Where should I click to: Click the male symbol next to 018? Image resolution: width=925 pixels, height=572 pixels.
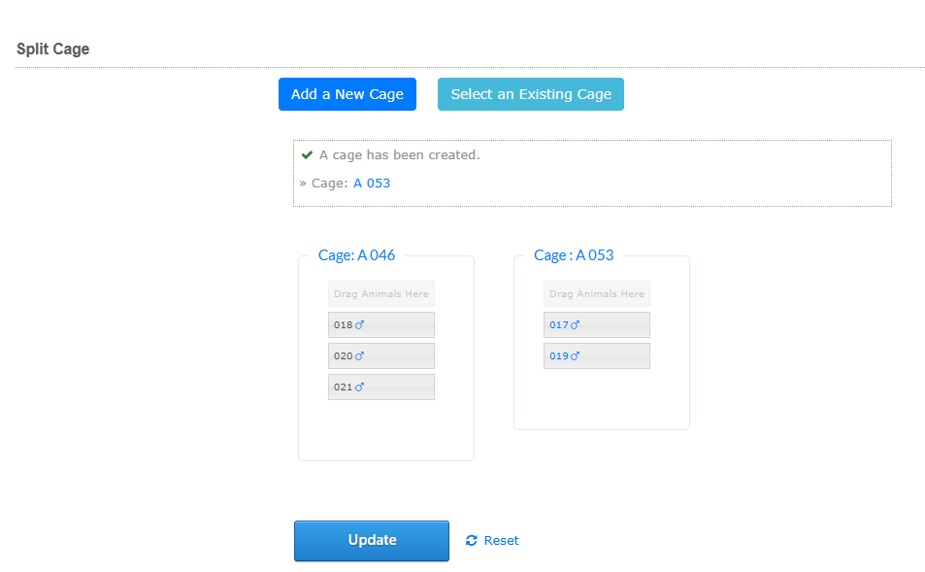pos(359,324)
